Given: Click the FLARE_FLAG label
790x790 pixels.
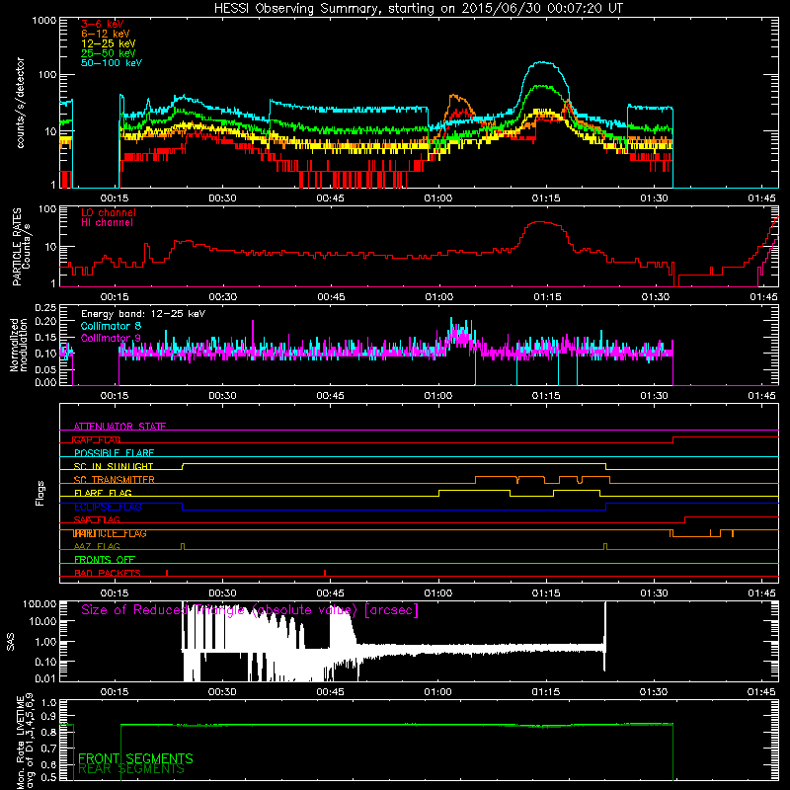Looking at the screenshot, I should 103,493.
